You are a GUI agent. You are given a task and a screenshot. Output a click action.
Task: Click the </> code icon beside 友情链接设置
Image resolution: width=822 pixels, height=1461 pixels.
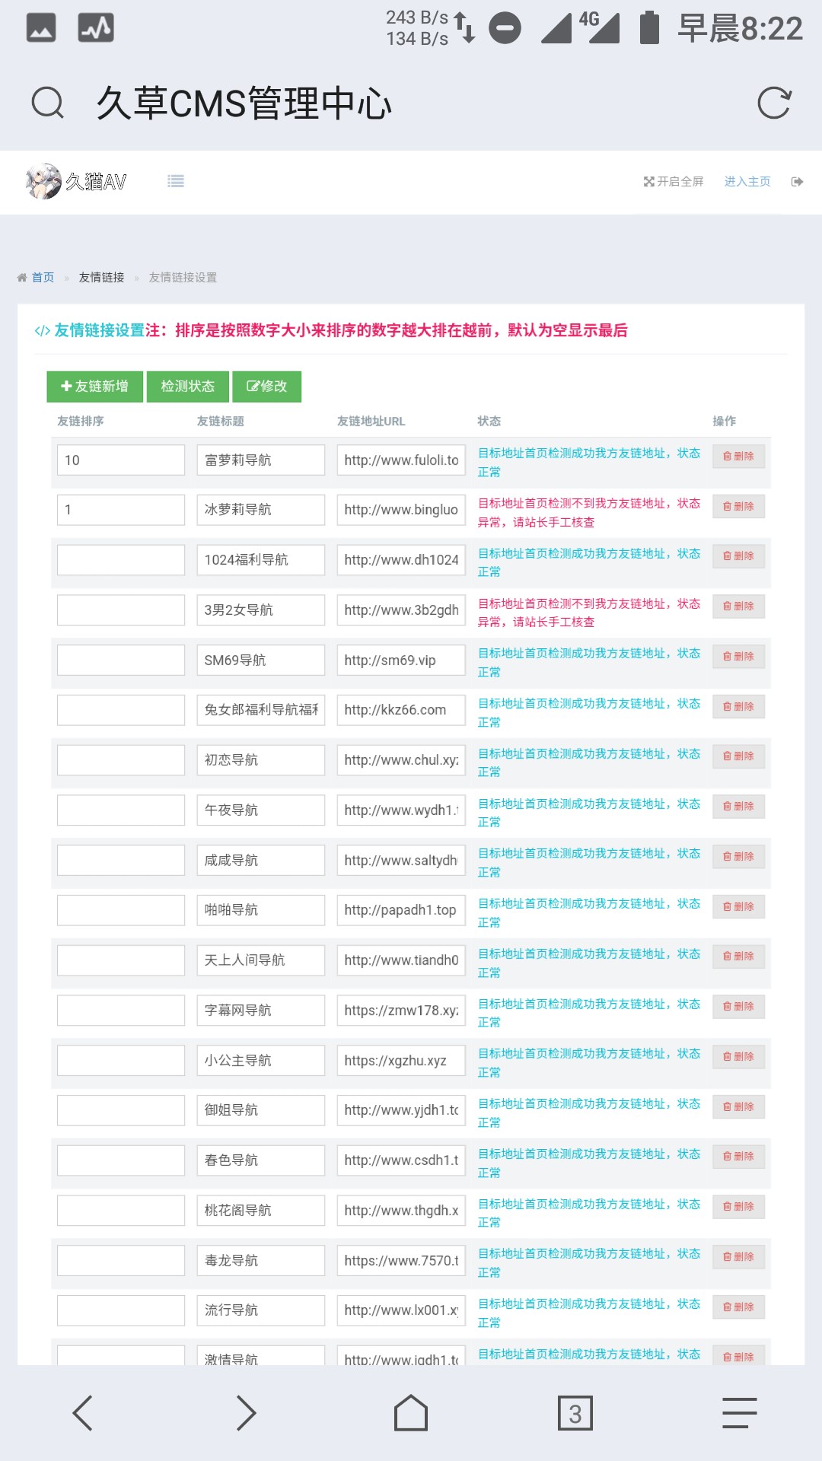(x=40, y=331)
